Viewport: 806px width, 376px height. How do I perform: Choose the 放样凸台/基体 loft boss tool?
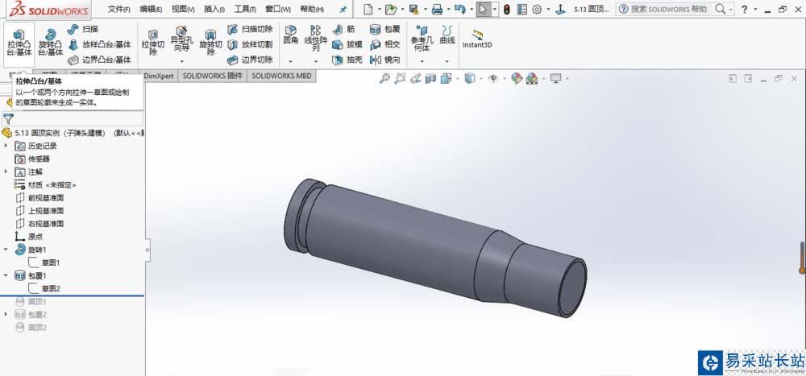pyautogui.click(x=100, y=45)
